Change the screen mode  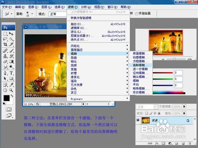click(9, 116)
